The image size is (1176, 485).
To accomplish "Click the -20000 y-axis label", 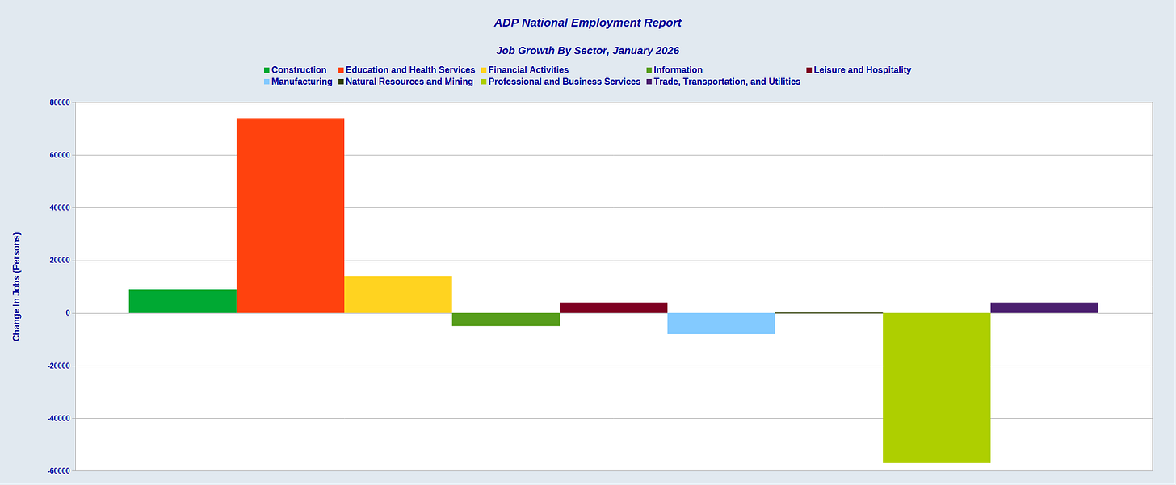I will 58,366.
